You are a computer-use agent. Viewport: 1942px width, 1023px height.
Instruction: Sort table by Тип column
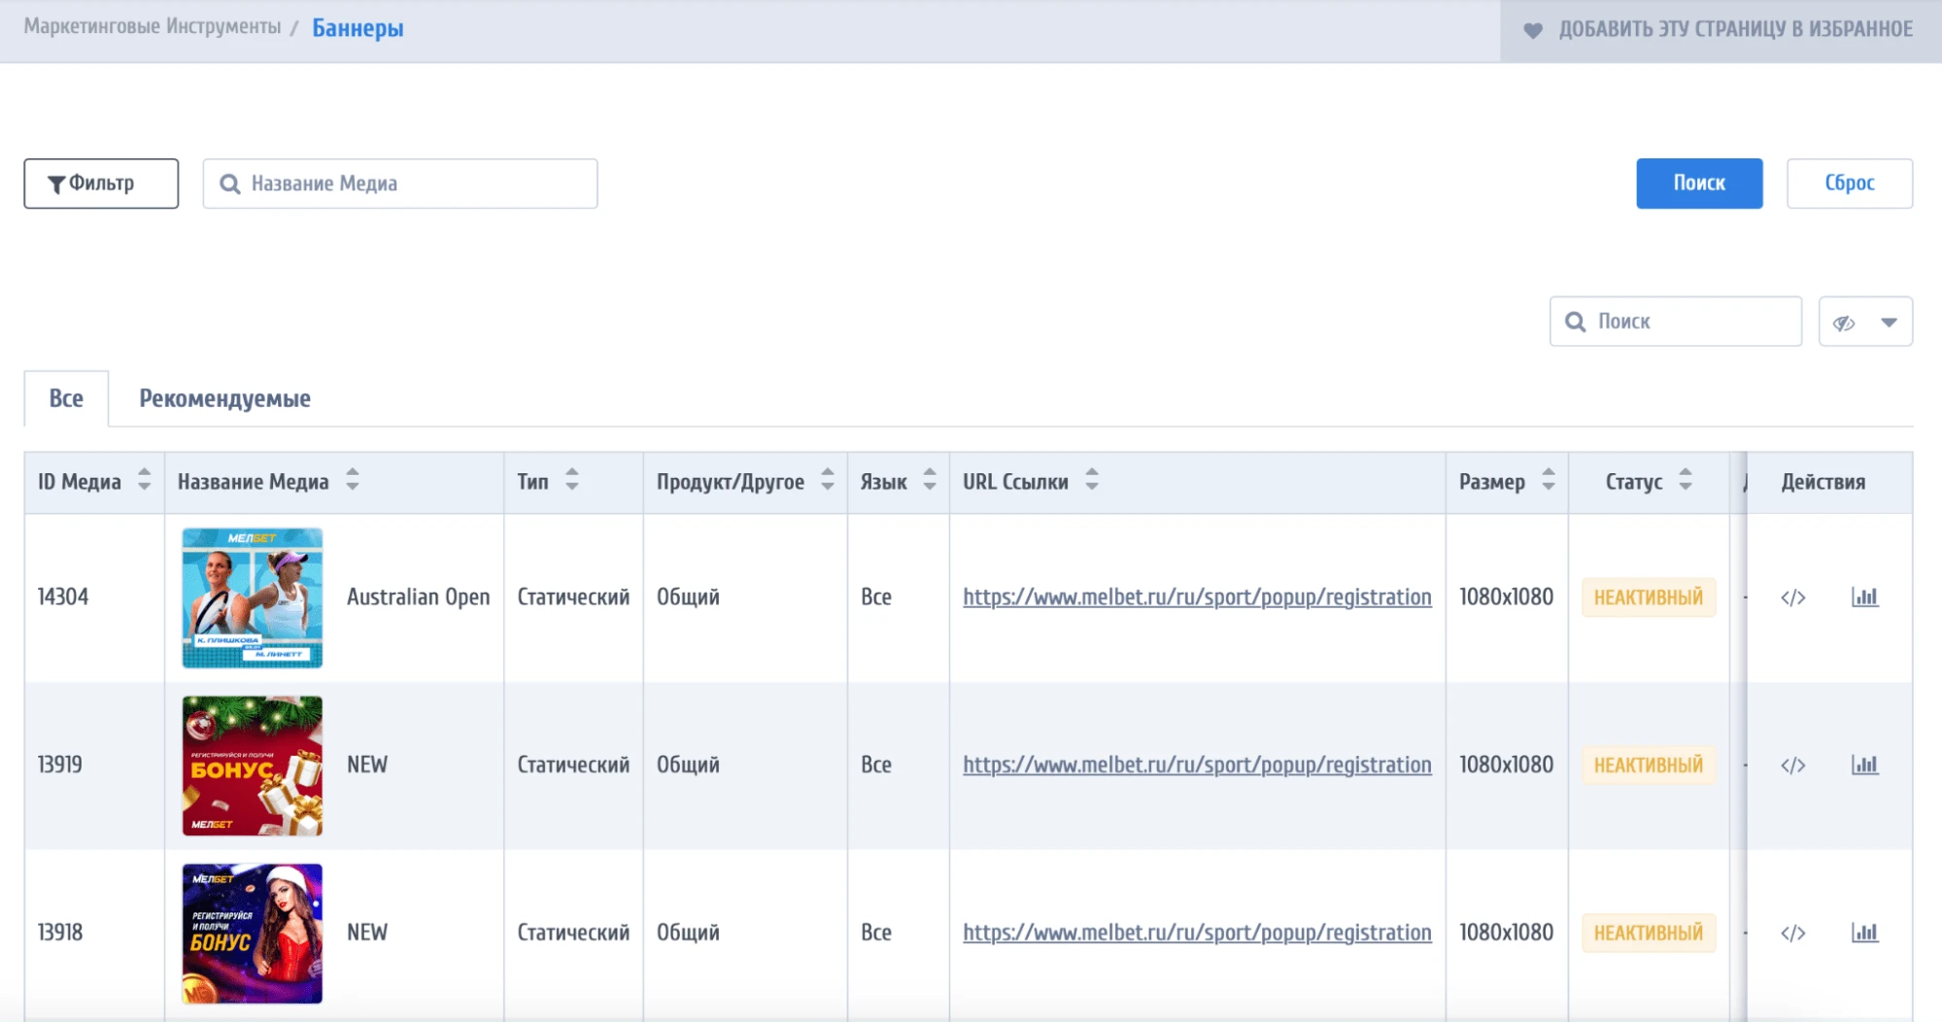point(571,480)
